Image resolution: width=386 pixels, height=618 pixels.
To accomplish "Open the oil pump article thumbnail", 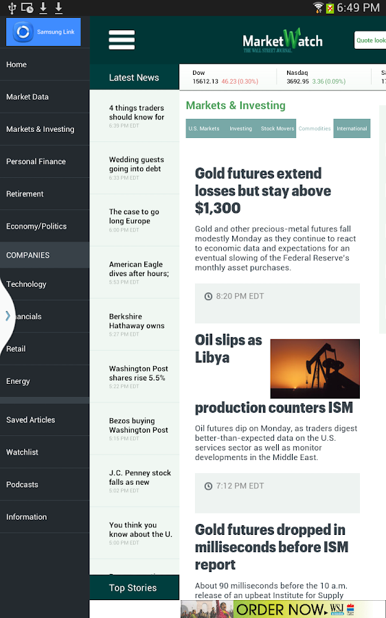I will click(x=315, y=369).
